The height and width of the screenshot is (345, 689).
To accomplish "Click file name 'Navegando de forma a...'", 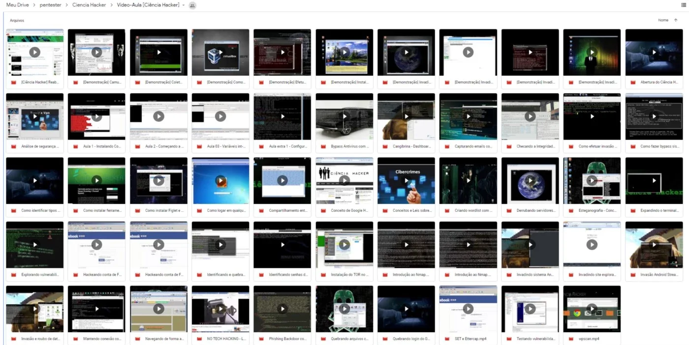I will point(164,339).
